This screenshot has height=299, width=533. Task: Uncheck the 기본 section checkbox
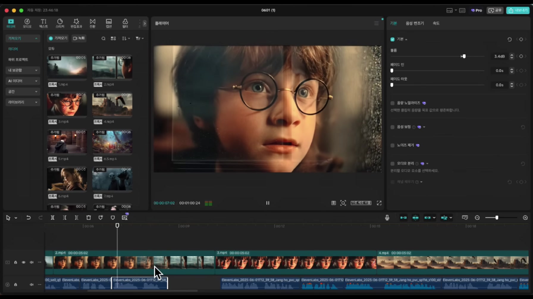point(393,39)
